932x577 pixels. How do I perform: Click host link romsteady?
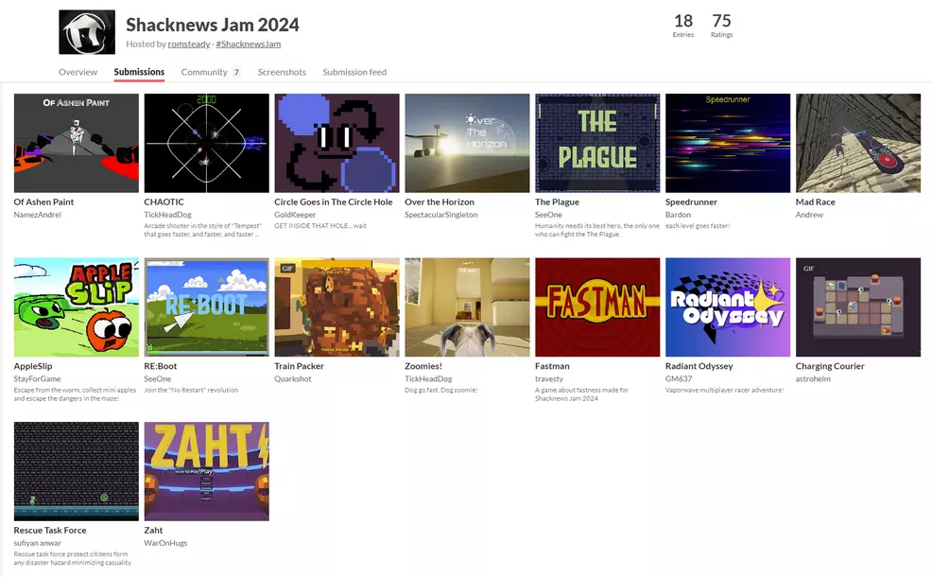[x=189, y=44]
